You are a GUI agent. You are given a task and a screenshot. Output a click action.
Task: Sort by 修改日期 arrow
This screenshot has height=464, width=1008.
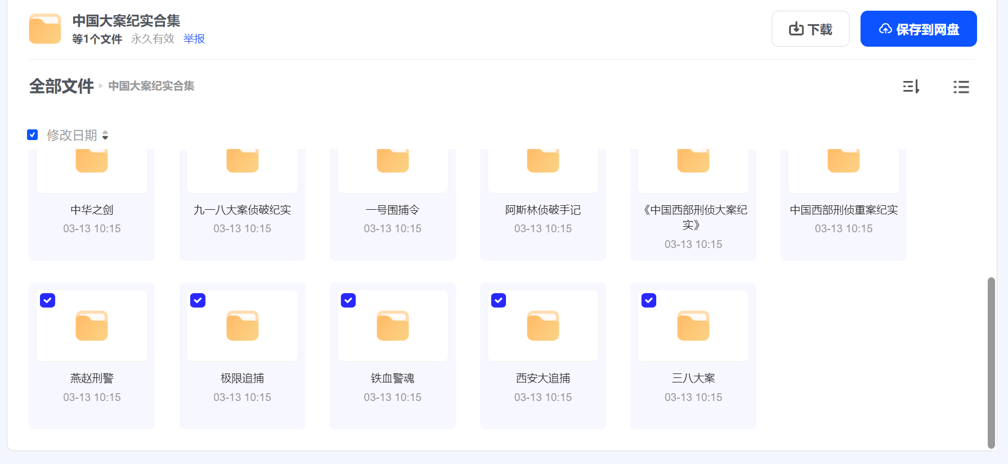tap(105, 136)
